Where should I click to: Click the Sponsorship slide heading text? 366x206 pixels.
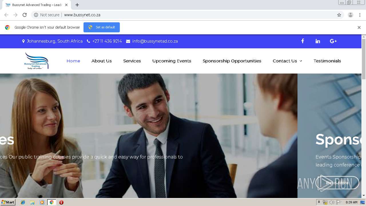[338, 139]
